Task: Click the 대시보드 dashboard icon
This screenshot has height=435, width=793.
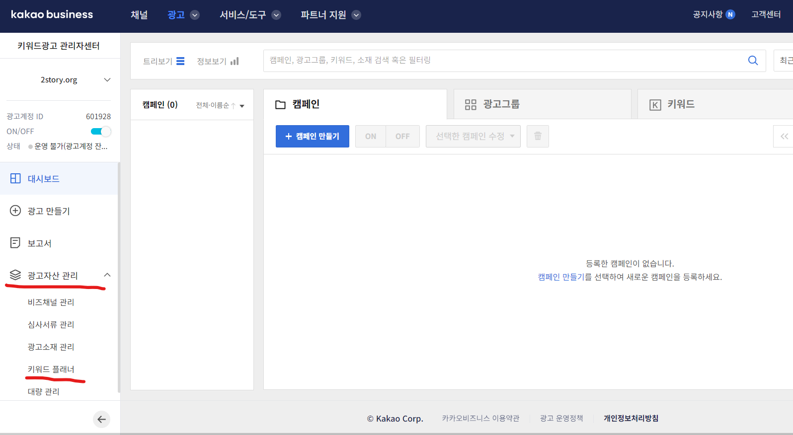Action: click(x=15, y=178)
